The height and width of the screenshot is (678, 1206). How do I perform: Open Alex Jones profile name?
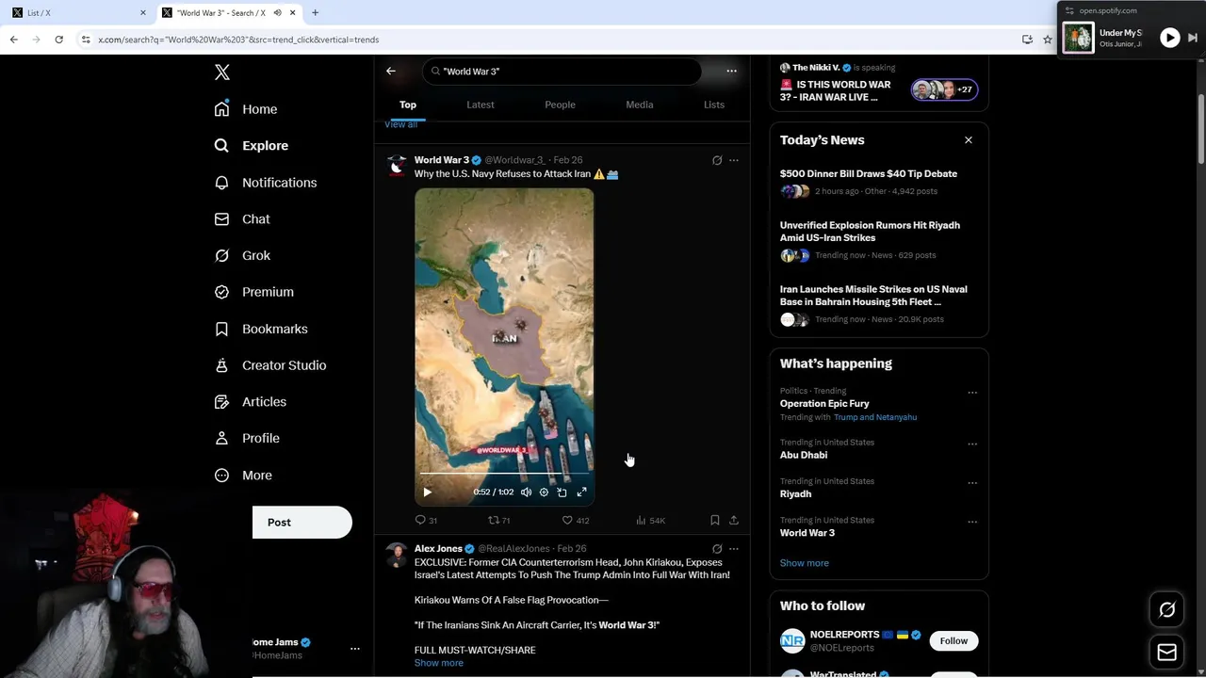point(438,549)
